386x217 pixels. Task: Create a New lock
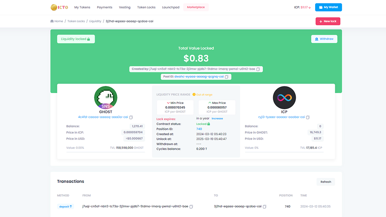(328, 21)
